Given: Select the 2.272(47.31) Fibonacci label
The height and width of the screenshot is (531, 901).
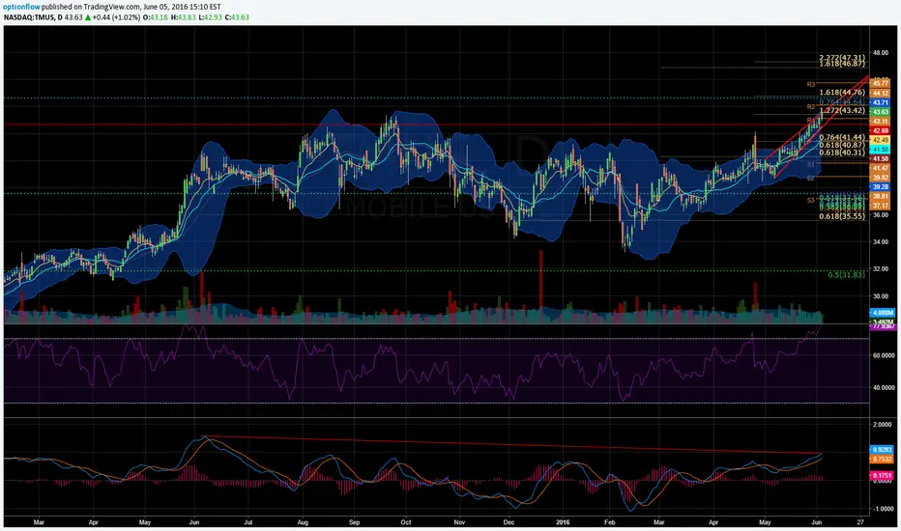Looking at the screenshot, I should point(842,58).
